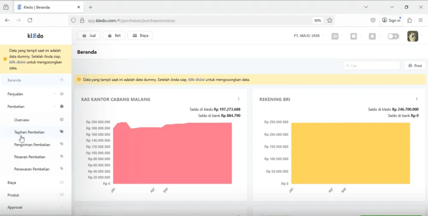Open the list all tabs dropdown

click(366, 7)
